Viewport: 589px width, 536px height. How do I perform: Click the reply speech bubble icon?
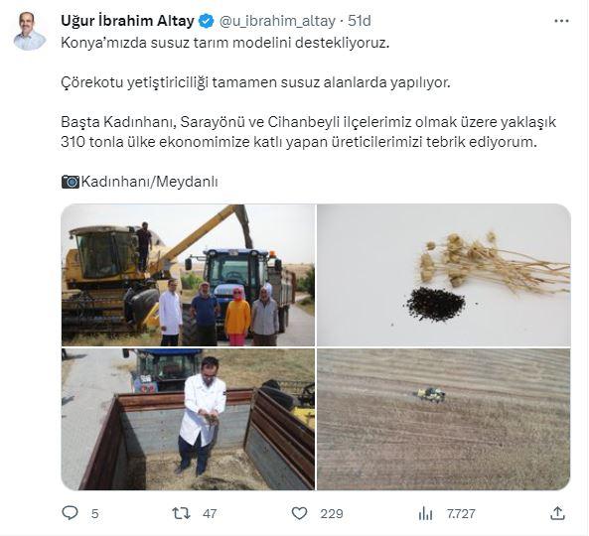[70, 513]
